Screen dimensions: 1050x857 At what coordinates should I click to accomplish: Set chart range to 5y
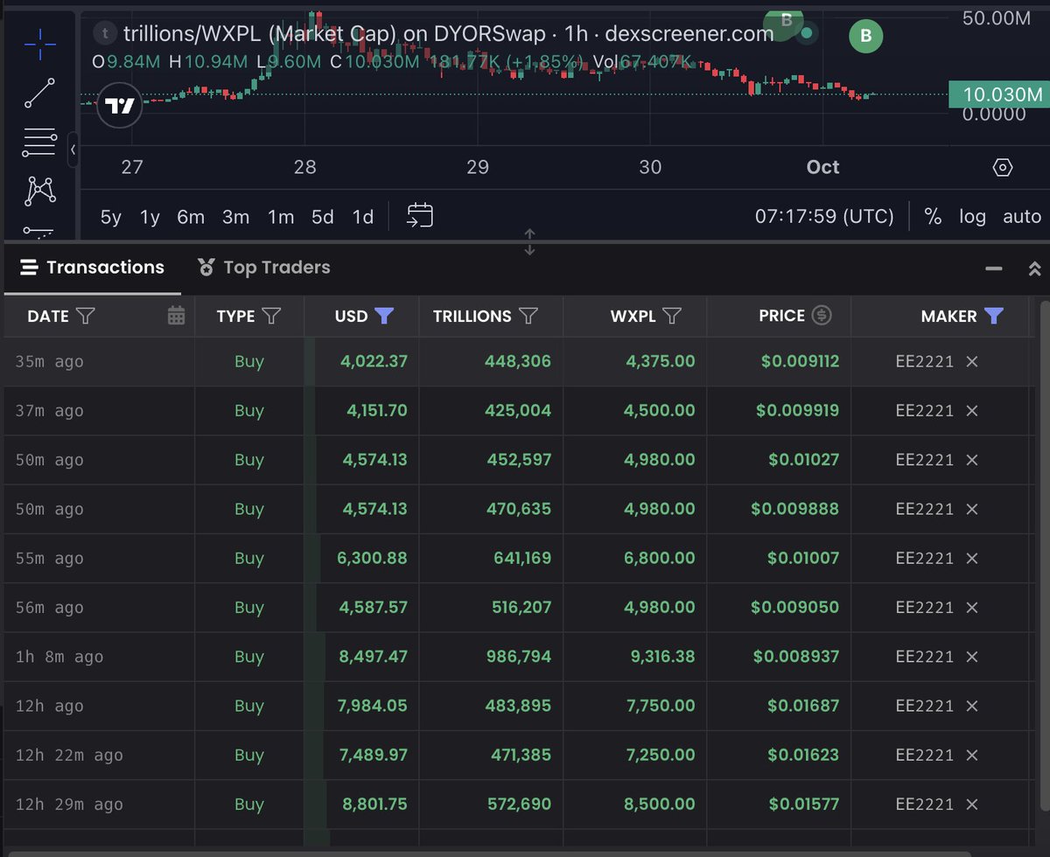[x=111, y=217]
